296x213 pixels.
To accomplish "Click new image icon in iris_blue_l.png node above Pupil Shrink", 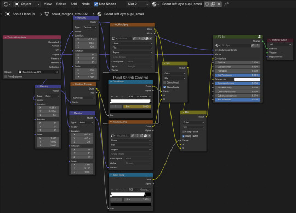I will click(143, 38).
